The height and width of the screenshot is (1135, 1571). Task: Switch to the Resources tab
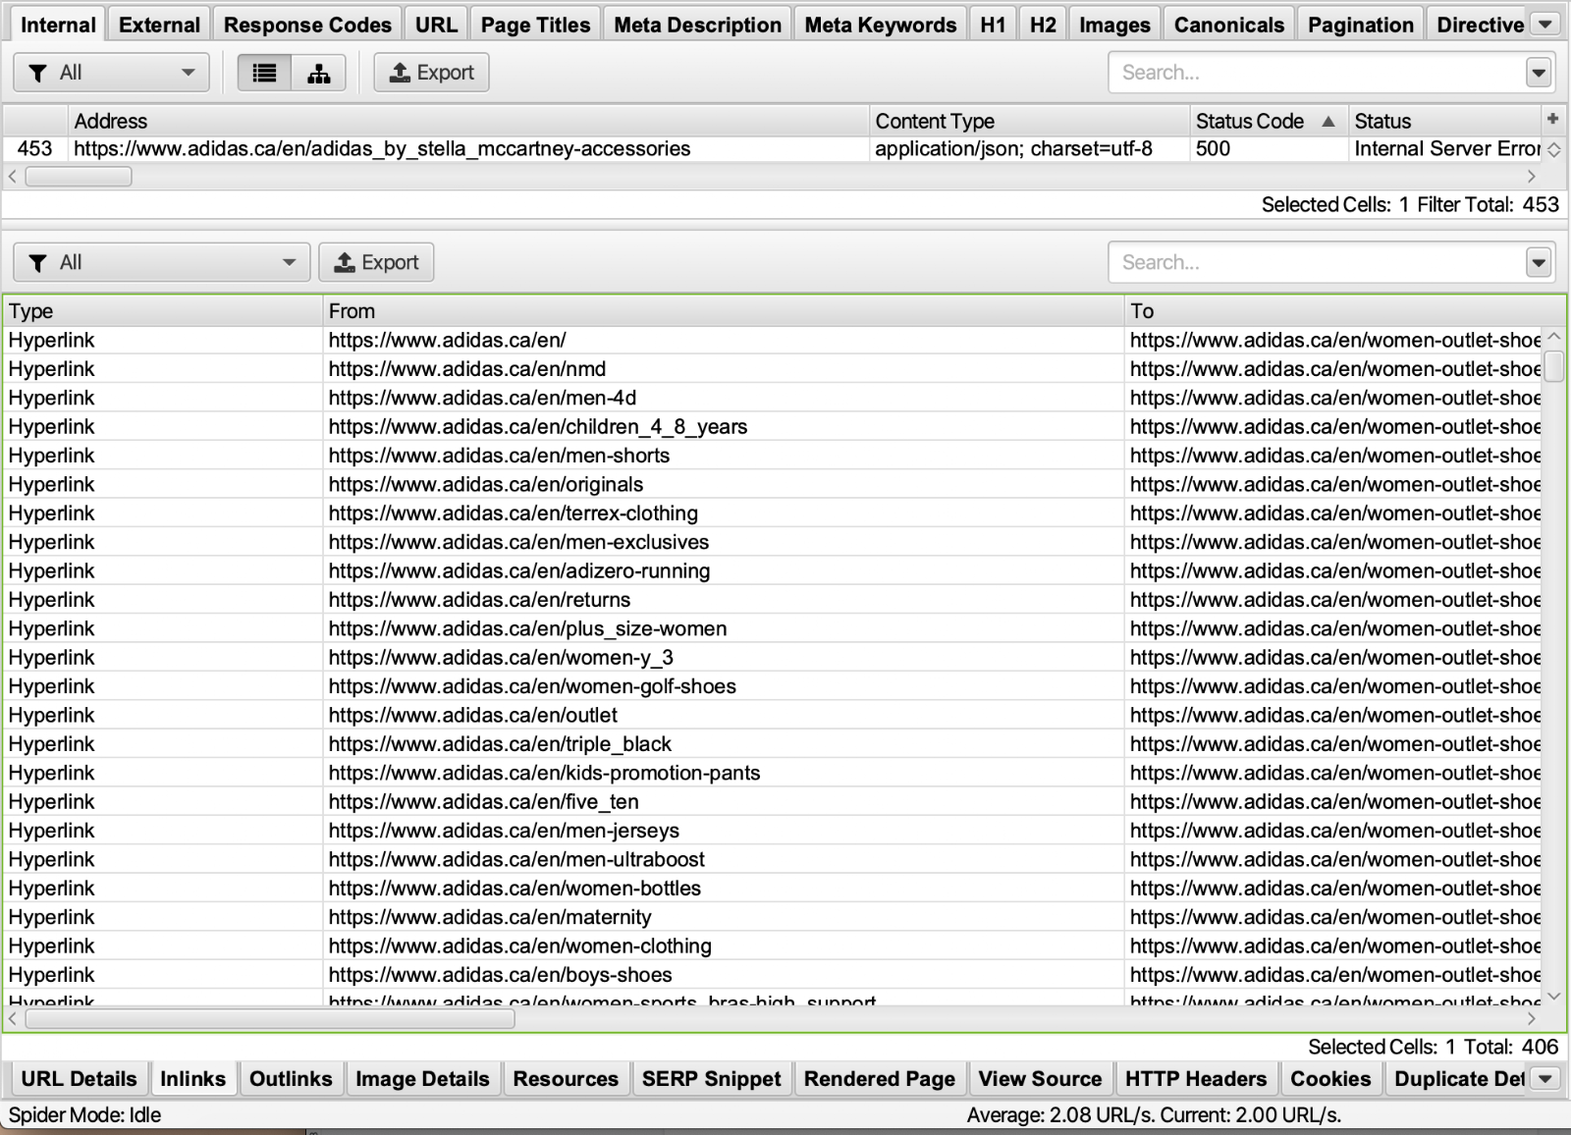[566, 1079]
